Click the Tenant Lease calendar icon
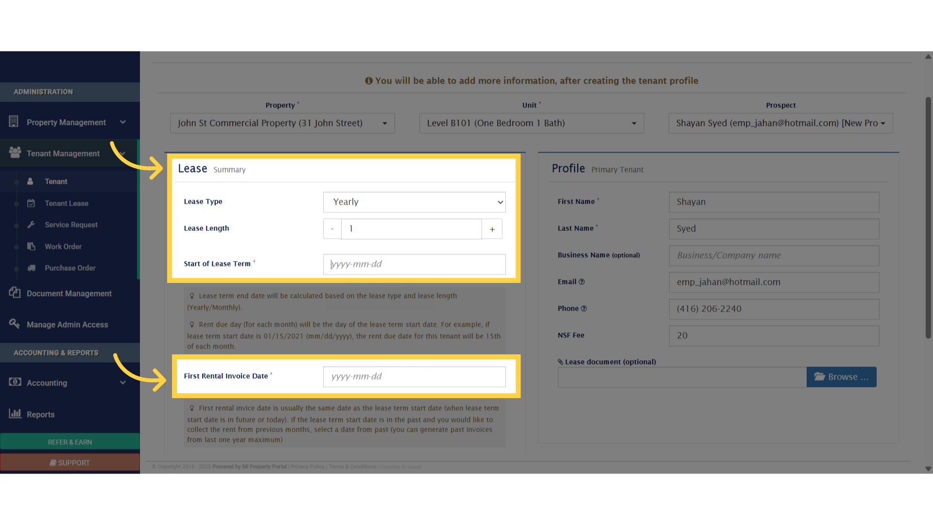 tap(31, 203)
